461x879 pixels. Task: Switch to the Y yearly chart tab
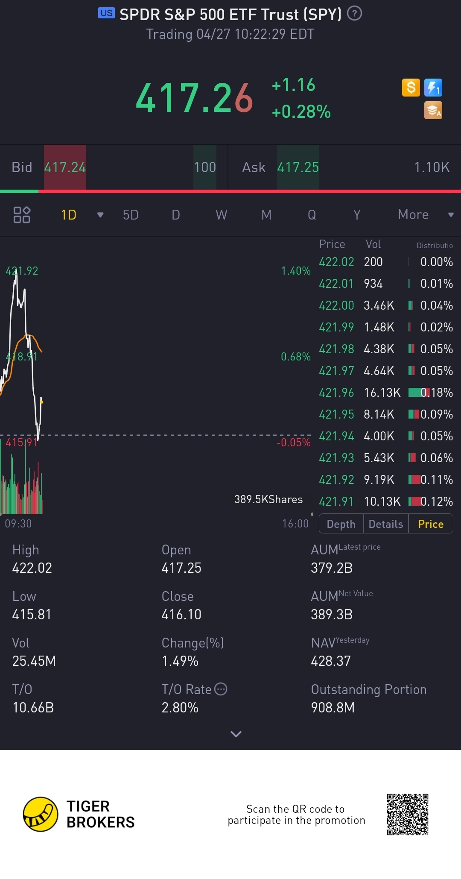(357, 215)
